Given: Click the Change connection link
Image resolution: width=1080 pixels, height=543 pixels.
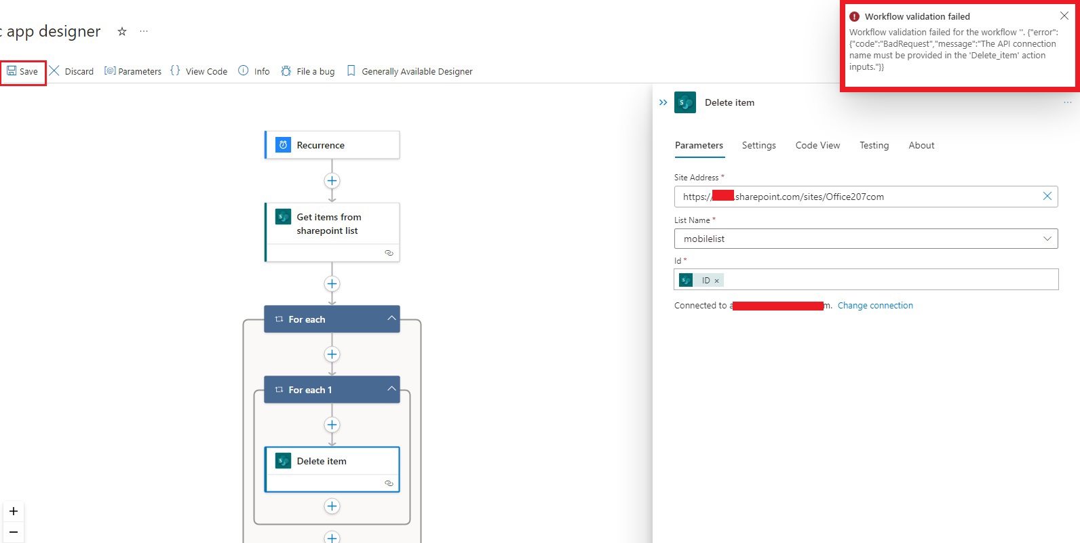Looking at the screenshot, I should (x=875, y=306).
